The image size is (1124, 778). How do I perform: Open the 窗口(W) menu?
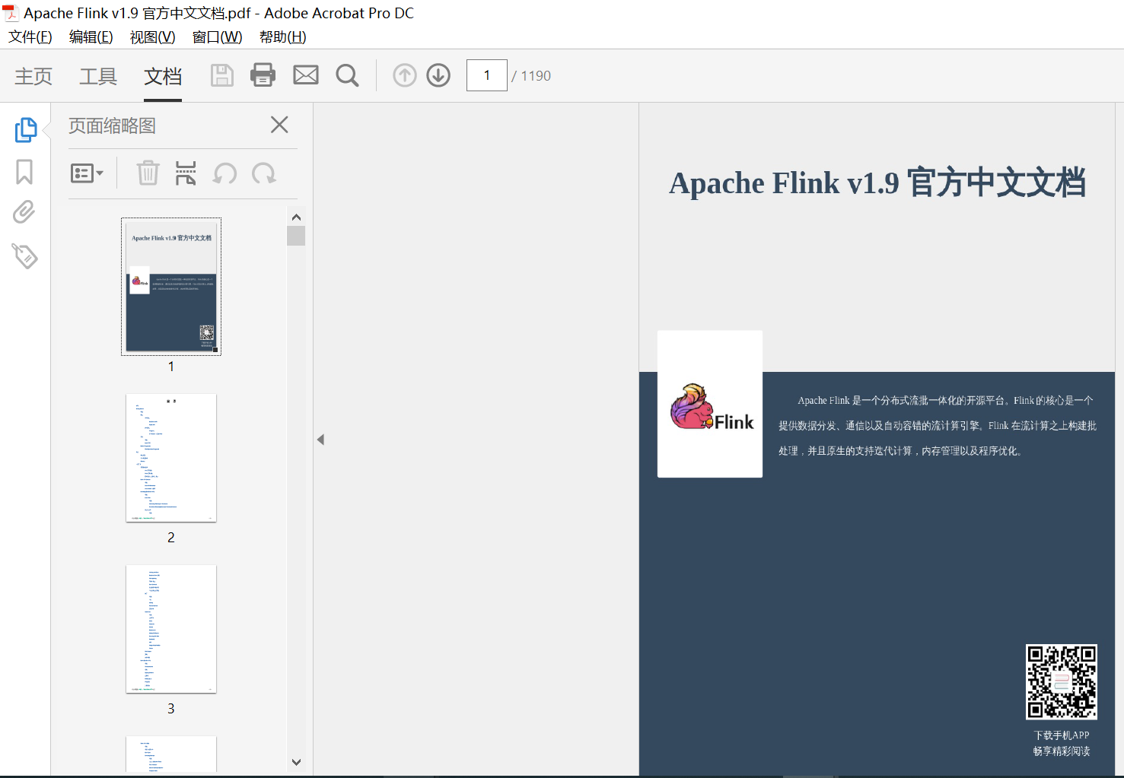click(x=218, y=37)
